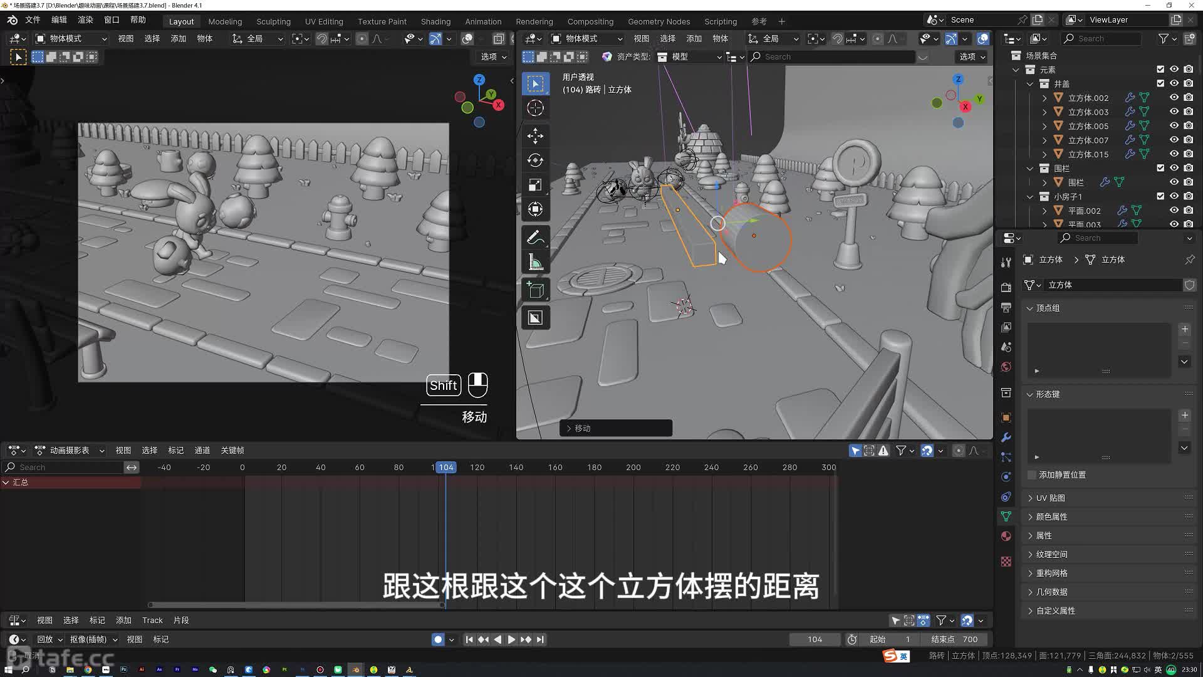The image size is (1203, 677).
Task: Add a new vertex group with plus
Action: pos(1184,329)
